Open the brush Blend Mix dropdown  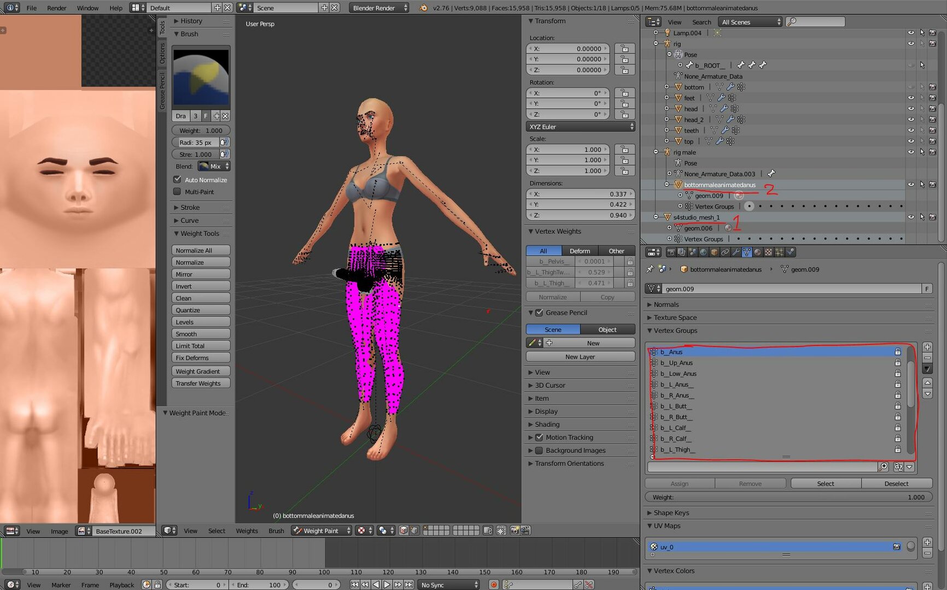(x=214, y=166)
